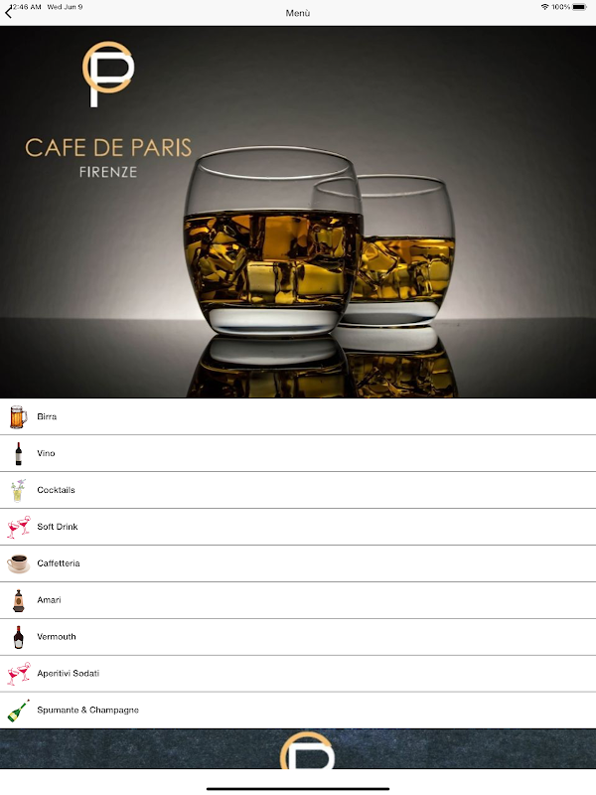This screenshot has width=596, height=795.
Task: Open Spumante & Champagne category
Action: tap(298, 711)
